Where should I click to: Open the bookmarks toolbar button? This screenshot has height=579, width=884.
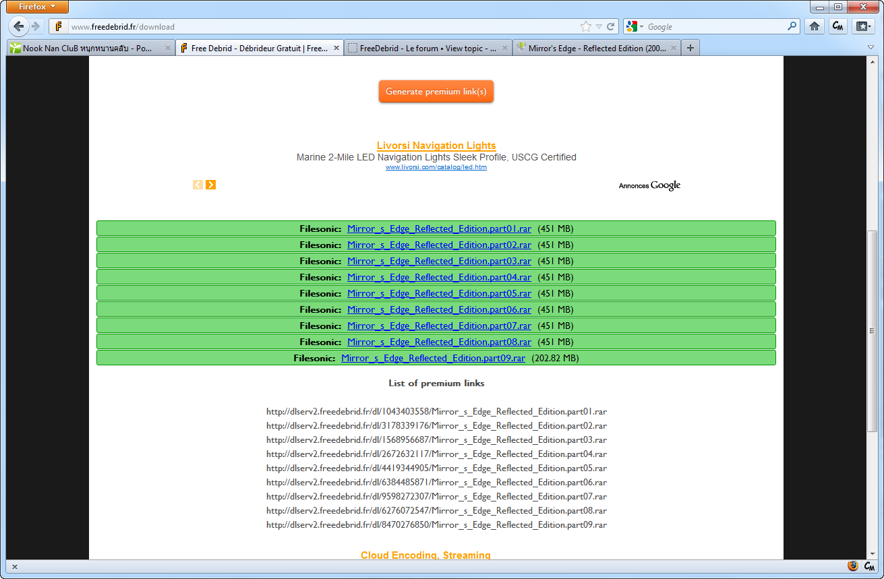pyautogui.click(x=862, y=26)
